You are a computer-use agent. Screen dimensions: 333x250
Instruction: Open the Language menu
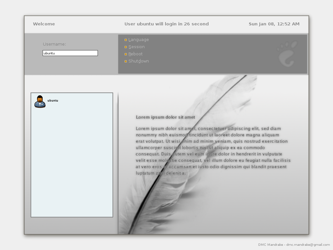(139, 40)
